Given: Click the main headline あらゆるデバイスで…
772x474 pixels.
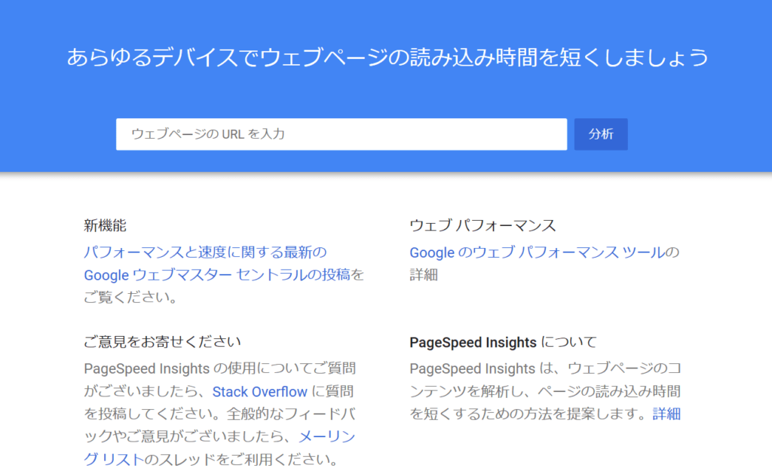Looking at the screenshot, I should click(388, 57).
